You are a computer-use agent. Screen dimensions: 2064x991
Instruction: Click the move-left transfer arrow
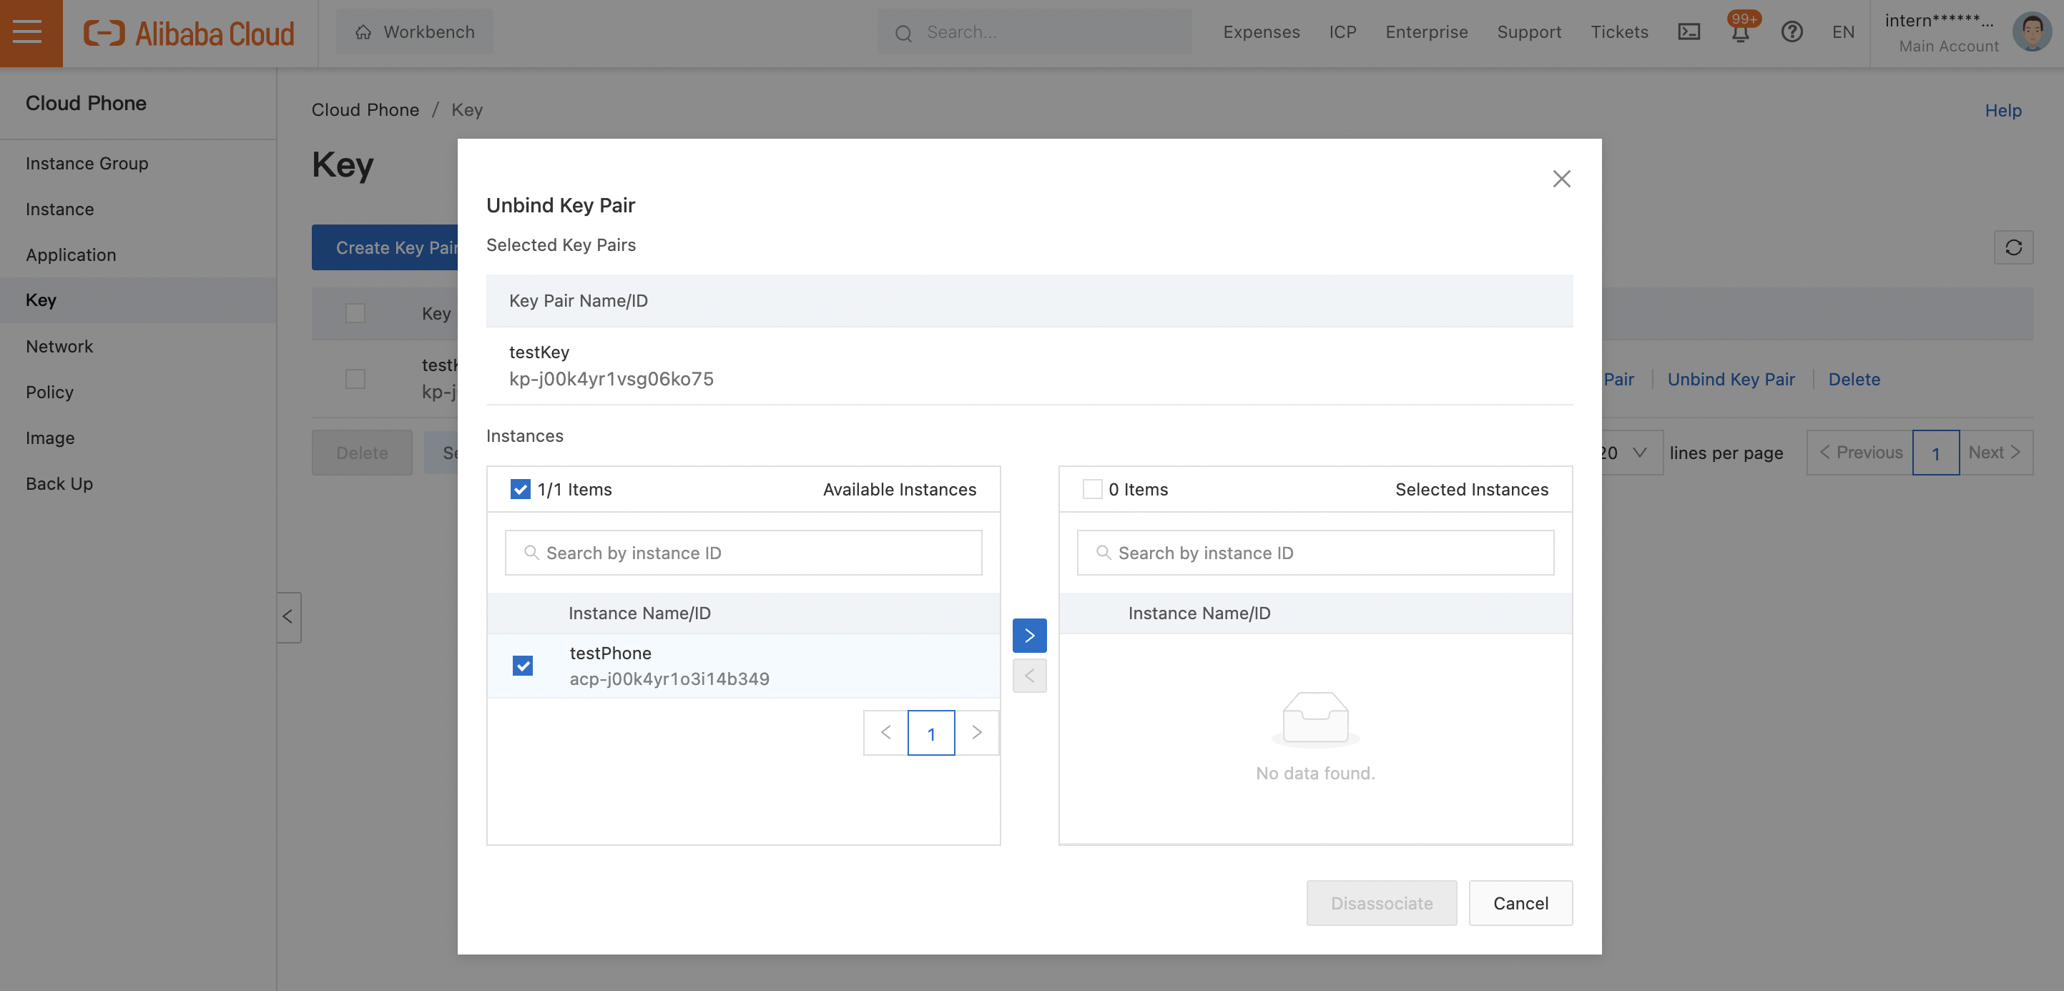coord(1029,676)
